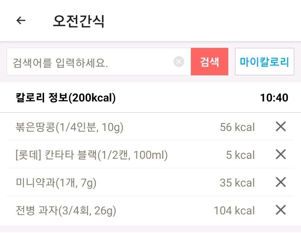This screenshot has width=301, height=233.
Task: Tap the 칼로리 정보(200kcal) header
Action: (x=66, y=98)
